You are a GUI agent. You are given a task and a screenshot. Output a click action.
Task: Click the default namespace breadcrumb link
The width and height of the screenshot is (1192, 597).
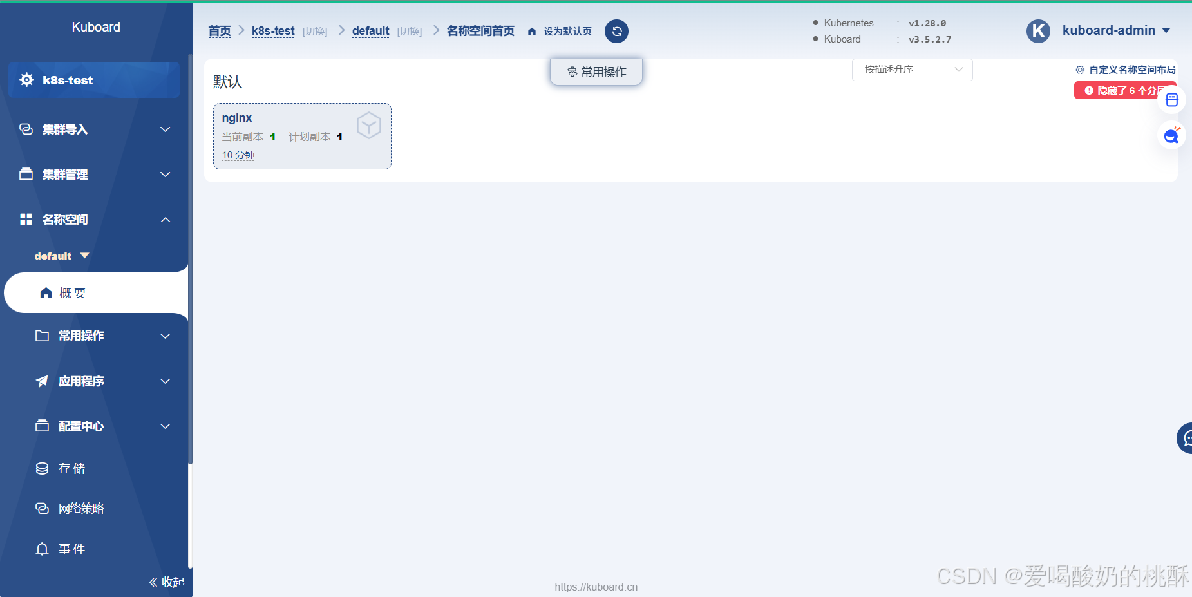click(370, 31)
